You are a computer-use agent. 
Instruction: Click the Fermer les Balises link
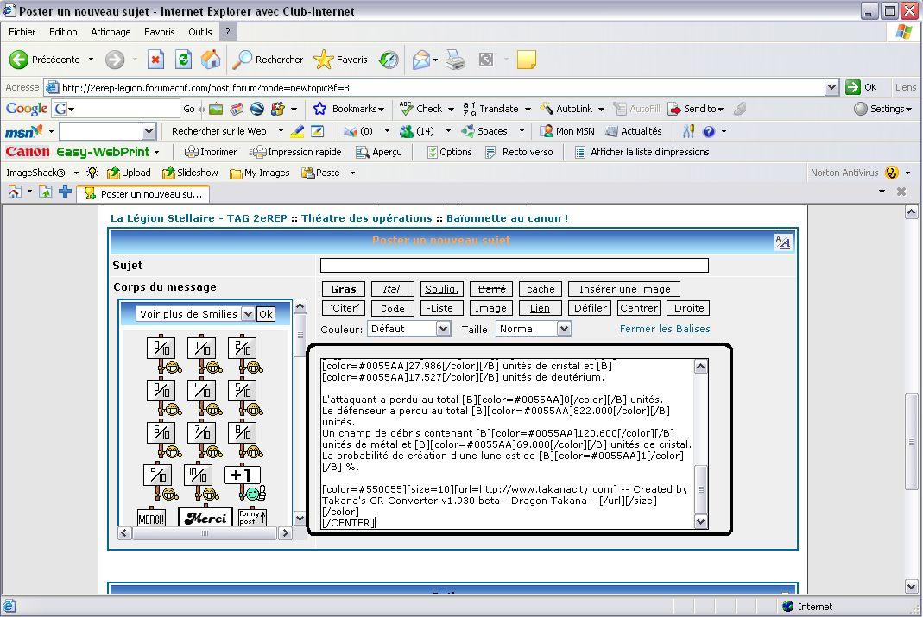coord(664,329)
